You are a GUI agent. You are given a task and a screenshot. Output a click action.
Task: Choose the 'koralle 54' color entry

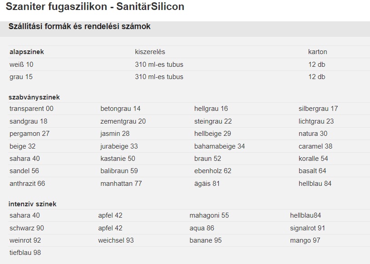313,159
